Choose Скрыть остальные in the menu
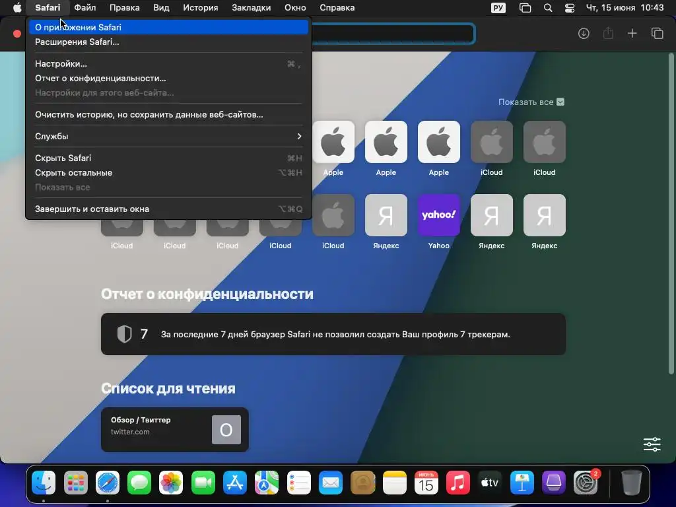Image resolution: width=676 pixels, height=507 pixels. tap(168, 173)
